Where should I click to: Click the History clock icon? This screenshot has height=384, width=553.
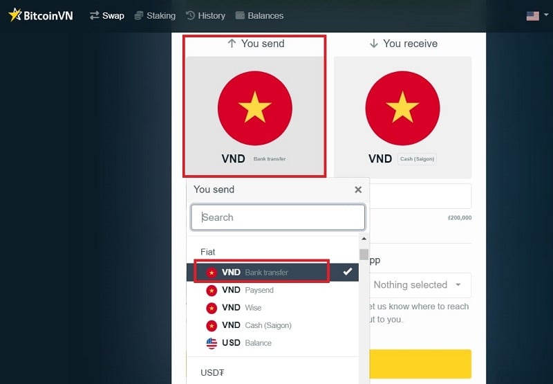pyautogui.click(x=190, y=15)
